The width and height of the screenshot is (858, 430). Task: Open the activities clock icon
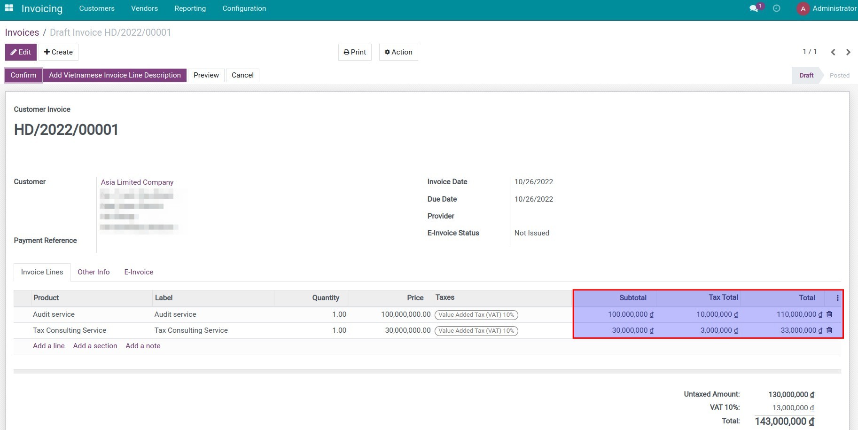(x=776, y=8)
